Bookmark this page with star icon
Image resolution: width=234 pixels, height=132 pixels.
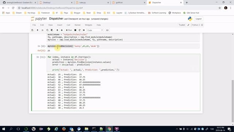point(219,8)
